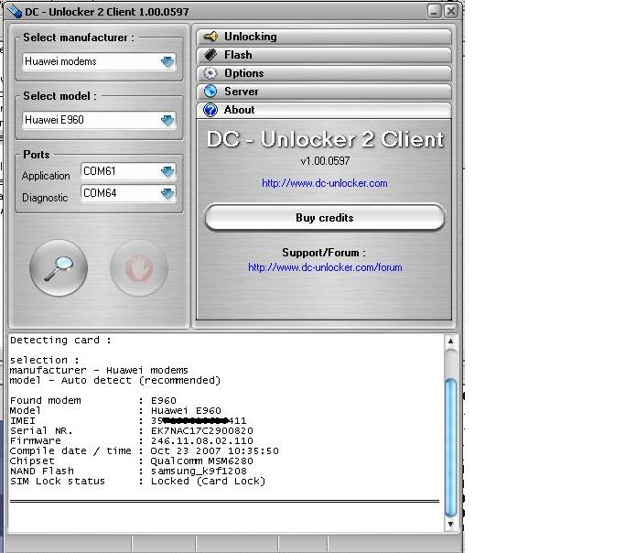Open the Huawei E960 model dropdown
This screenshot has width=625, height=553.
coord(167,120)
